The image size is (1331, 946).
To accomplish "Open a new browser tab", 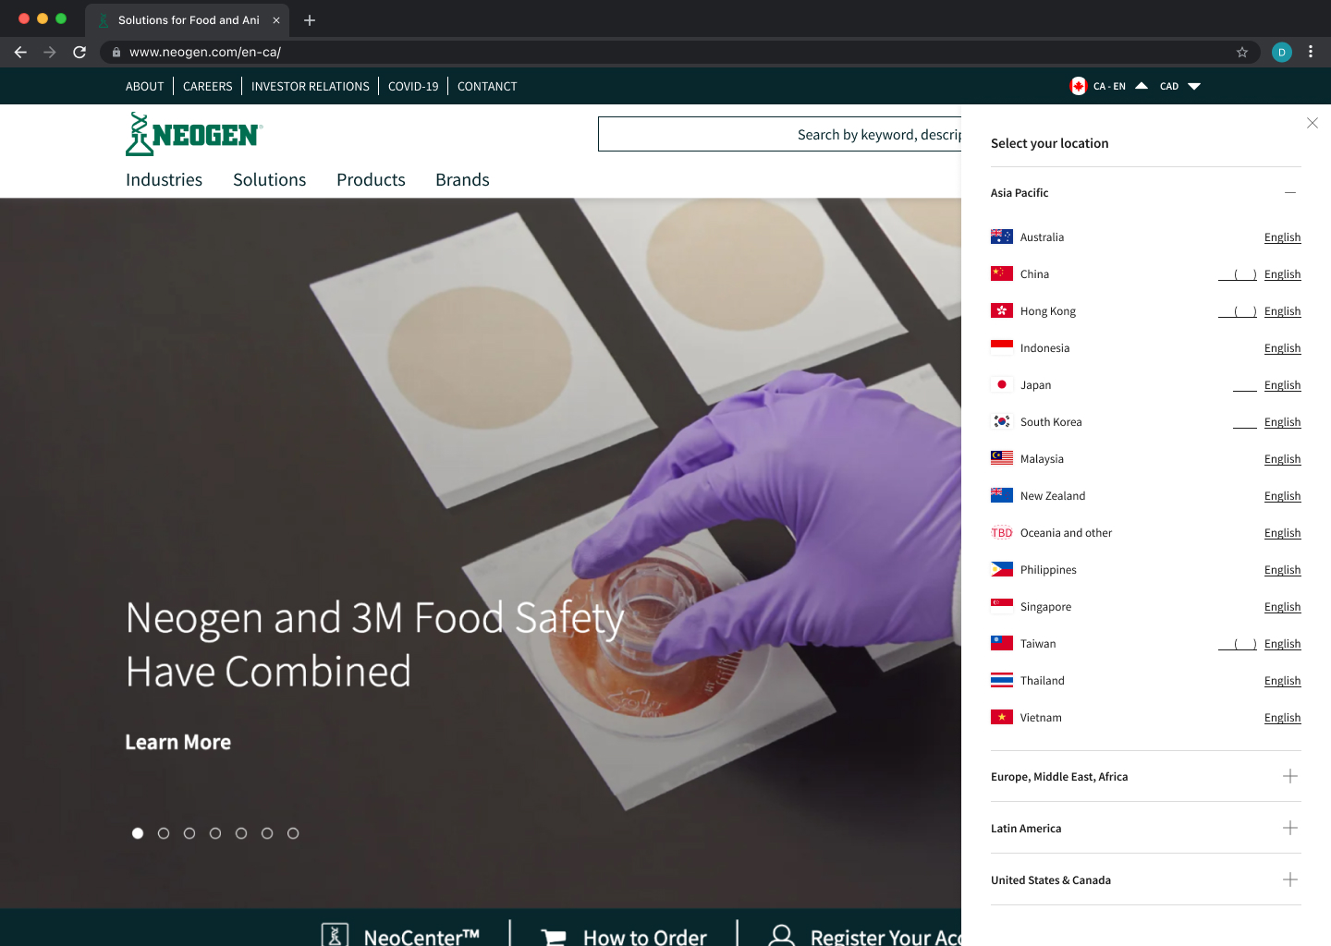I will pos(310,20).
